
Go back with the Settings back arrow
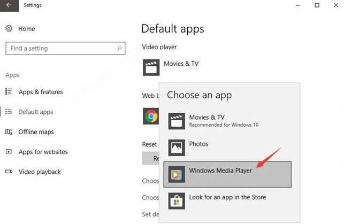tap(9, 5)
